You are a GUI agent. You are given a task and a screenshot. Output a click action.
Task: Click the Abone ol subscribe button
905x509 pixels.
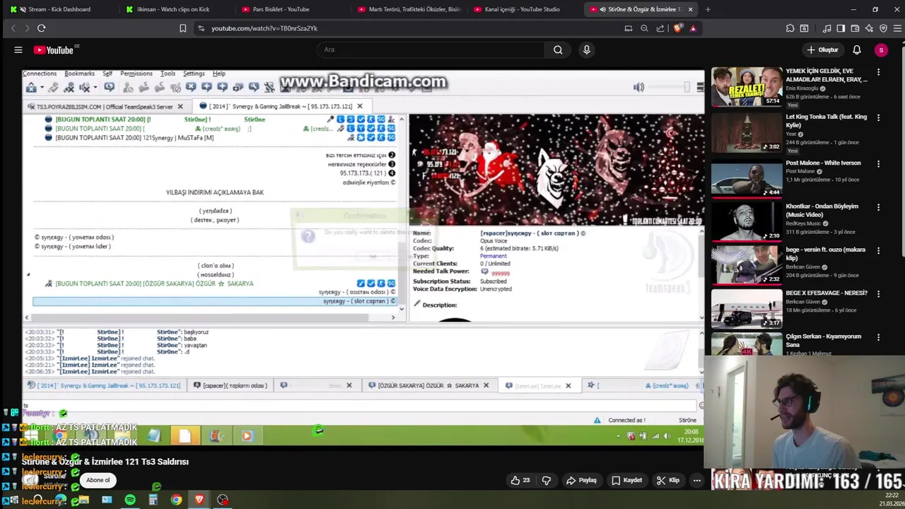pos(98,480)
